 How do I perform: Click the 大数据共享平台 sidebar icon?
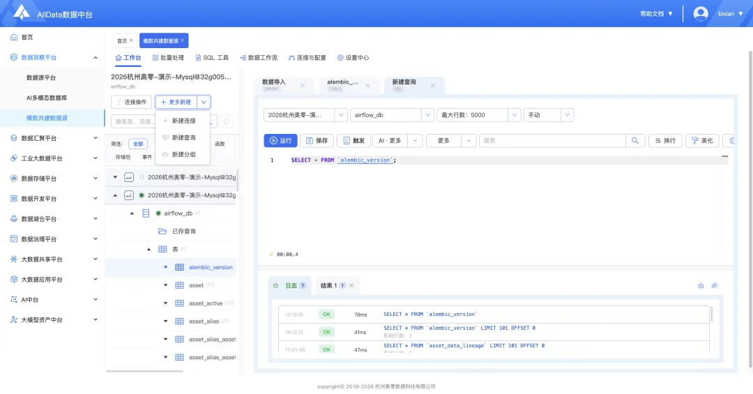[14, 259]
